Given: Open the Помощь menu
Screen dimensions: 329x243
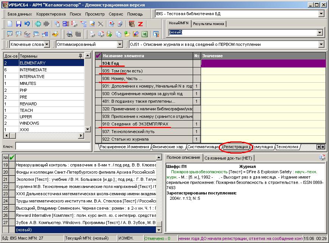Looking at the screenshot, I should click(x=135, y=14).
